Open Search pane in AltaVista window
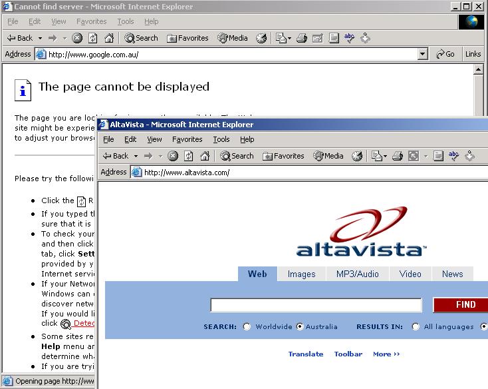 [237, 156]
